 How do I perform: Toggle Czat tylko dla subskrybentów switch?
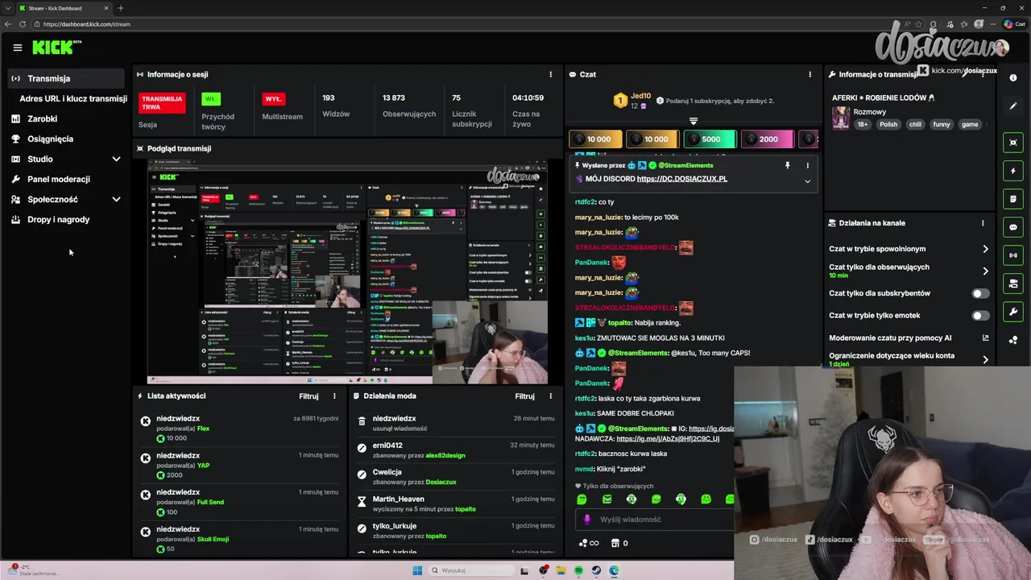(x=980, y=293)
